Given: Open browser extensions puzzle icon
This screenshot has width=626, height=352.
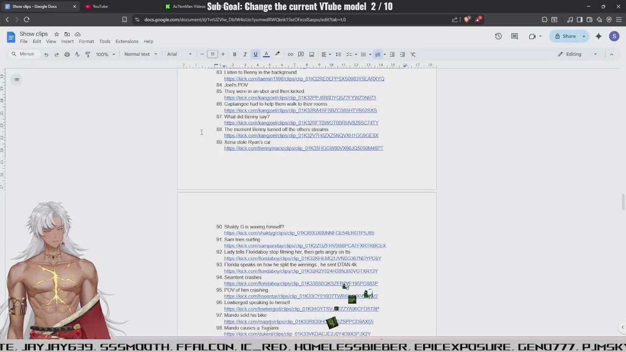Looking at the screenshot, I should point(544,20).
